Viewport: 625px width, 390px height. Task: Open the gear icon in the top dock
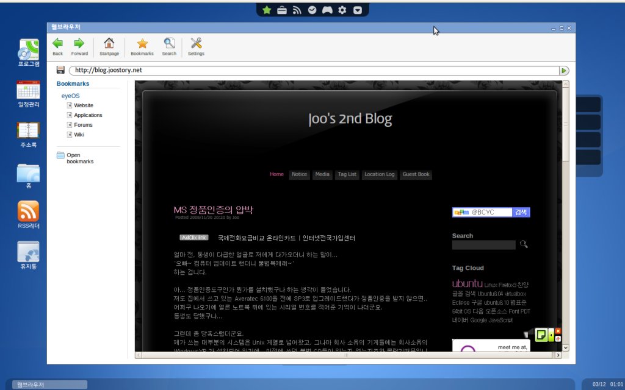[x=342, y=10]
